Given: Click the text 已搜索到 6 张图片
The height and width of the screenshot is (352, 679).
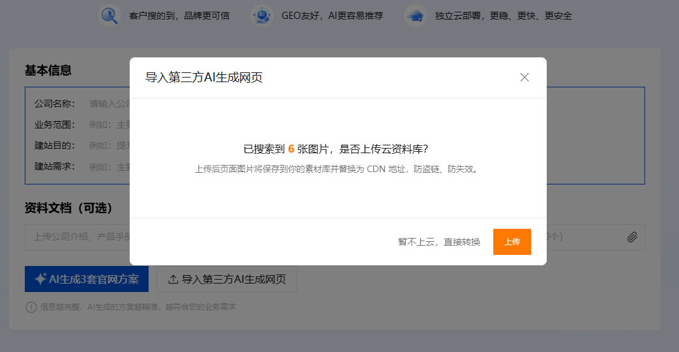Looking at the screenshot, I should [x=286, y=149].
